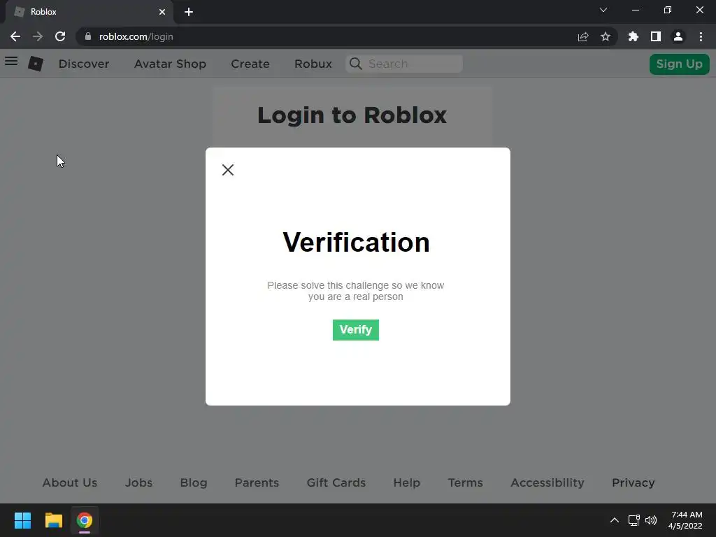716x537 pixels.
Task: Minimize the Chrome window
Action: click(635, 10)
